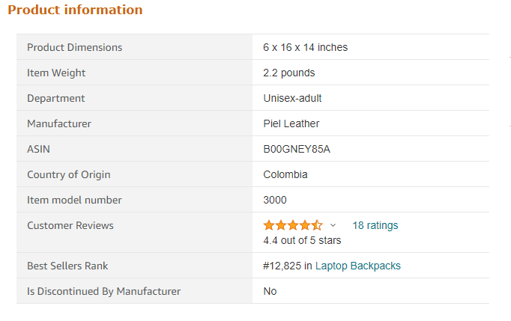Click the Laptop Backpacks category link
Screen dimensions: 511x321
[358, 266]
